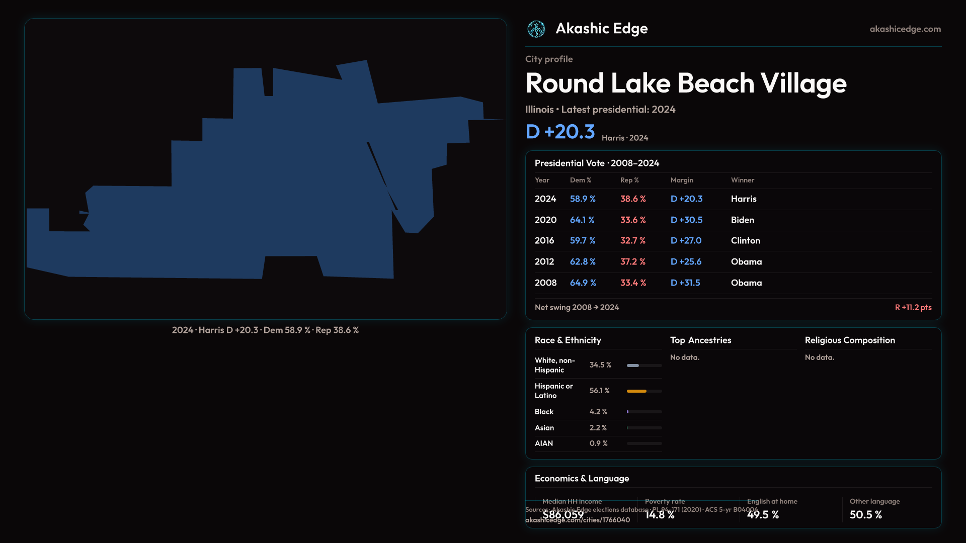
Task: Select the 2024 Harris row in table
Action: [x=733, y=199]
